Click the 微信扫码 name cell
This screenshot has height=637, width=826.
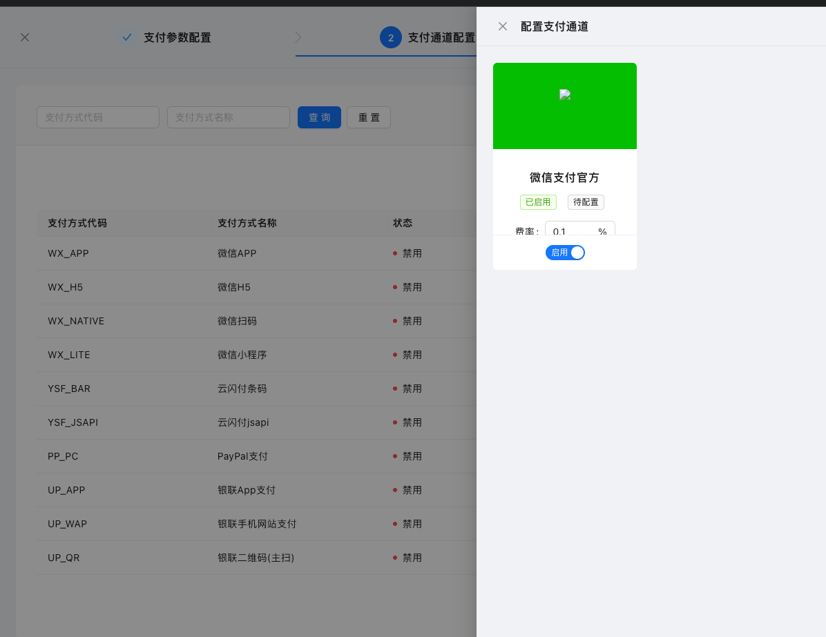pos(237,321)
